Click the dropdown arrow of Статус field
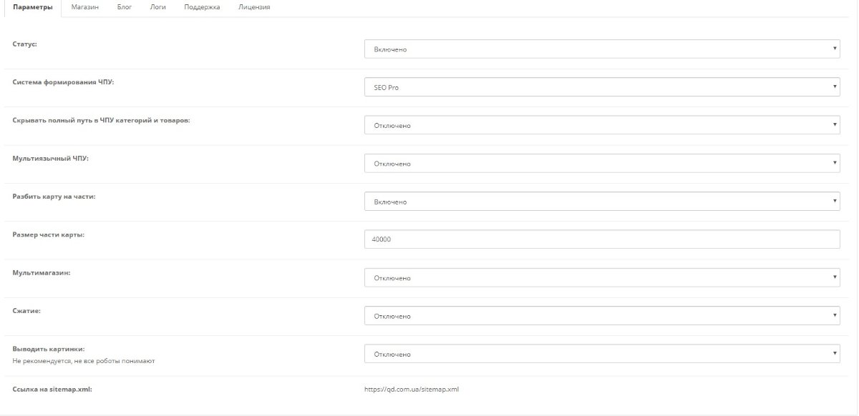 pos(835,49)
